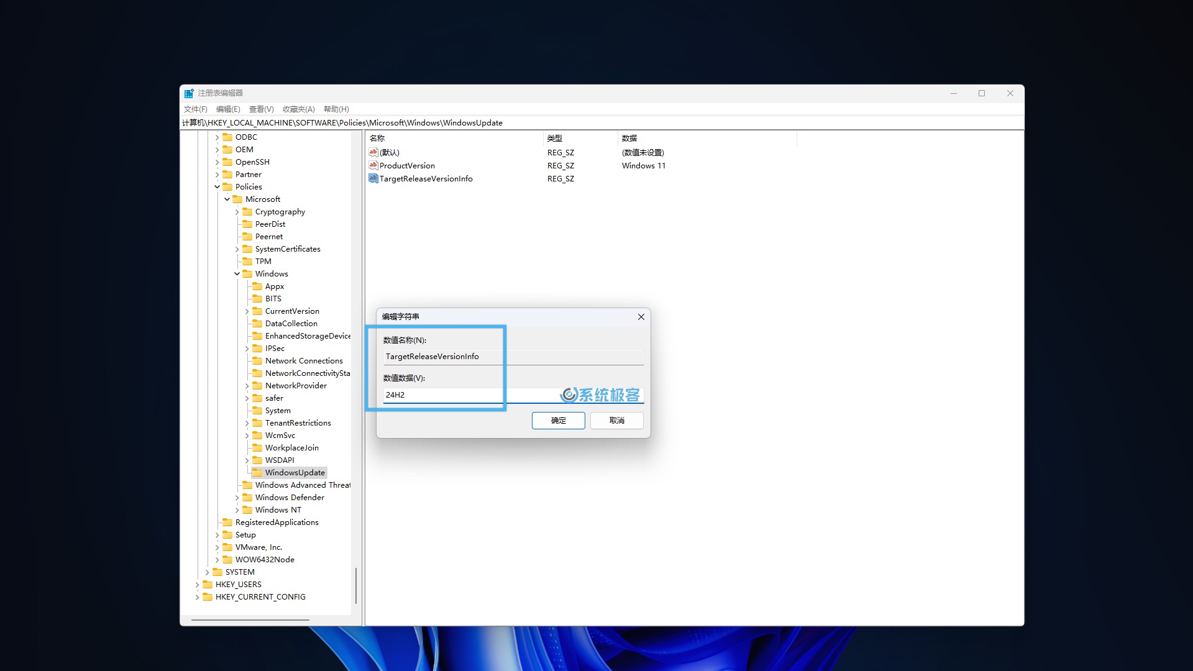Click the 'Windows 11' data value
Screen dimensions: 1193x671
tap(643, 165)
